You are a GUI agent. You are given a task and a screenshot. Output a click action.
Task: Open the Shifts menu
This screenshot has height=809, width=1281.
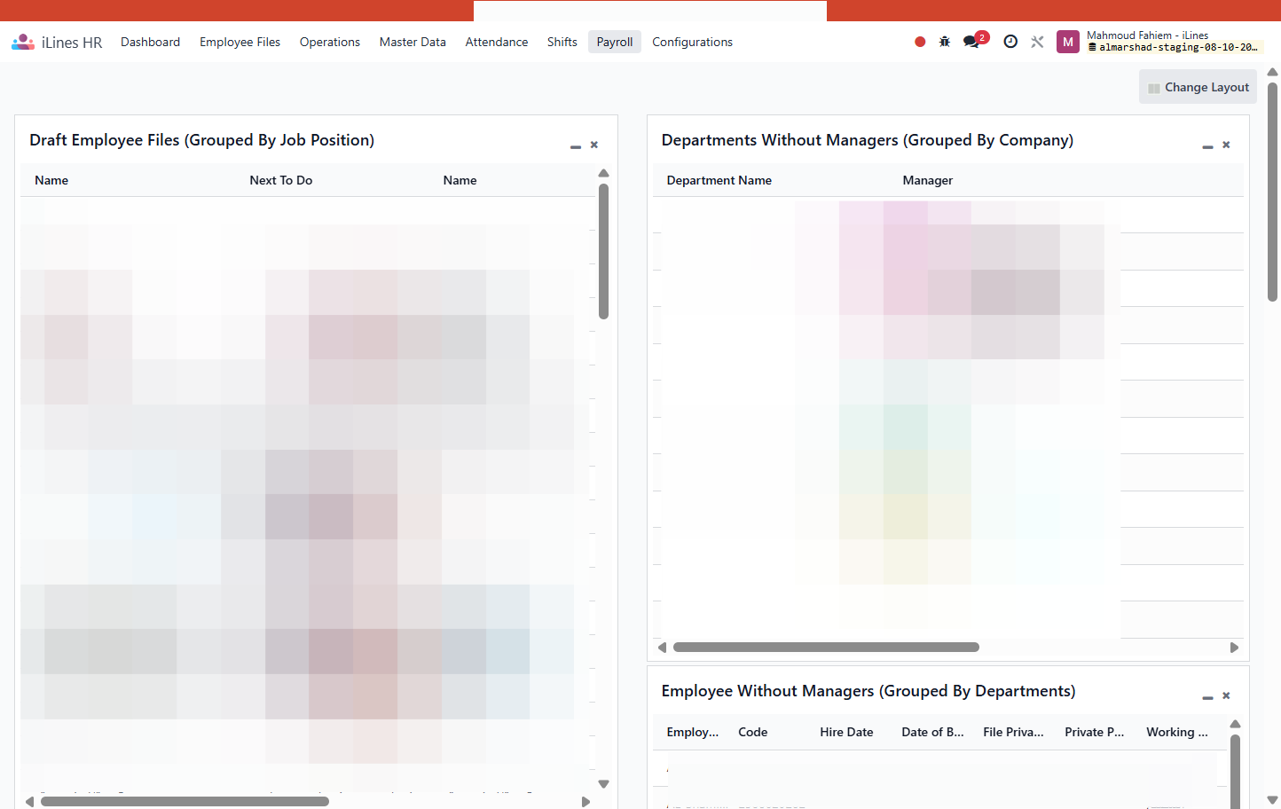(562, 42)
